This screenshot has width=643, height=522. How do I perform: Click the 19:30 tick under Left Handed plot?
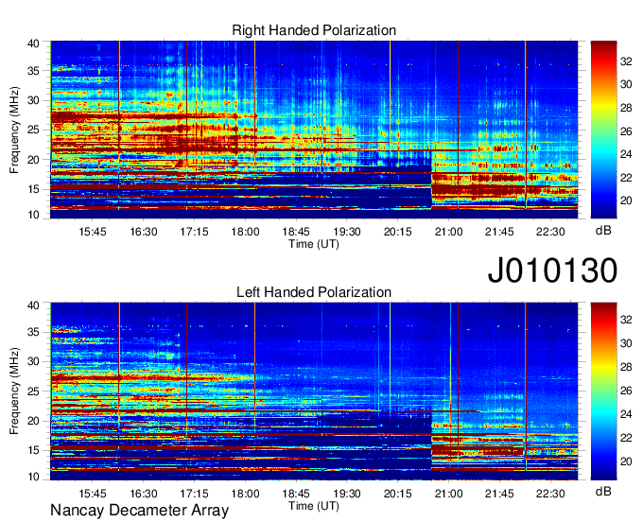coord(347,494)
